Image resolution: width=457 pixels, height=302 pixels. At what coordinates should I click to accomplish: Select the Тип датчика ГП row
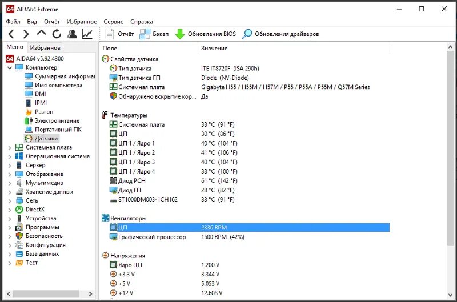245,78
